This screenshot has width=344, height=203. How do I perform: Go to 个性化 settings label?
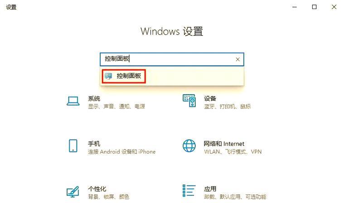click(97, 189)
